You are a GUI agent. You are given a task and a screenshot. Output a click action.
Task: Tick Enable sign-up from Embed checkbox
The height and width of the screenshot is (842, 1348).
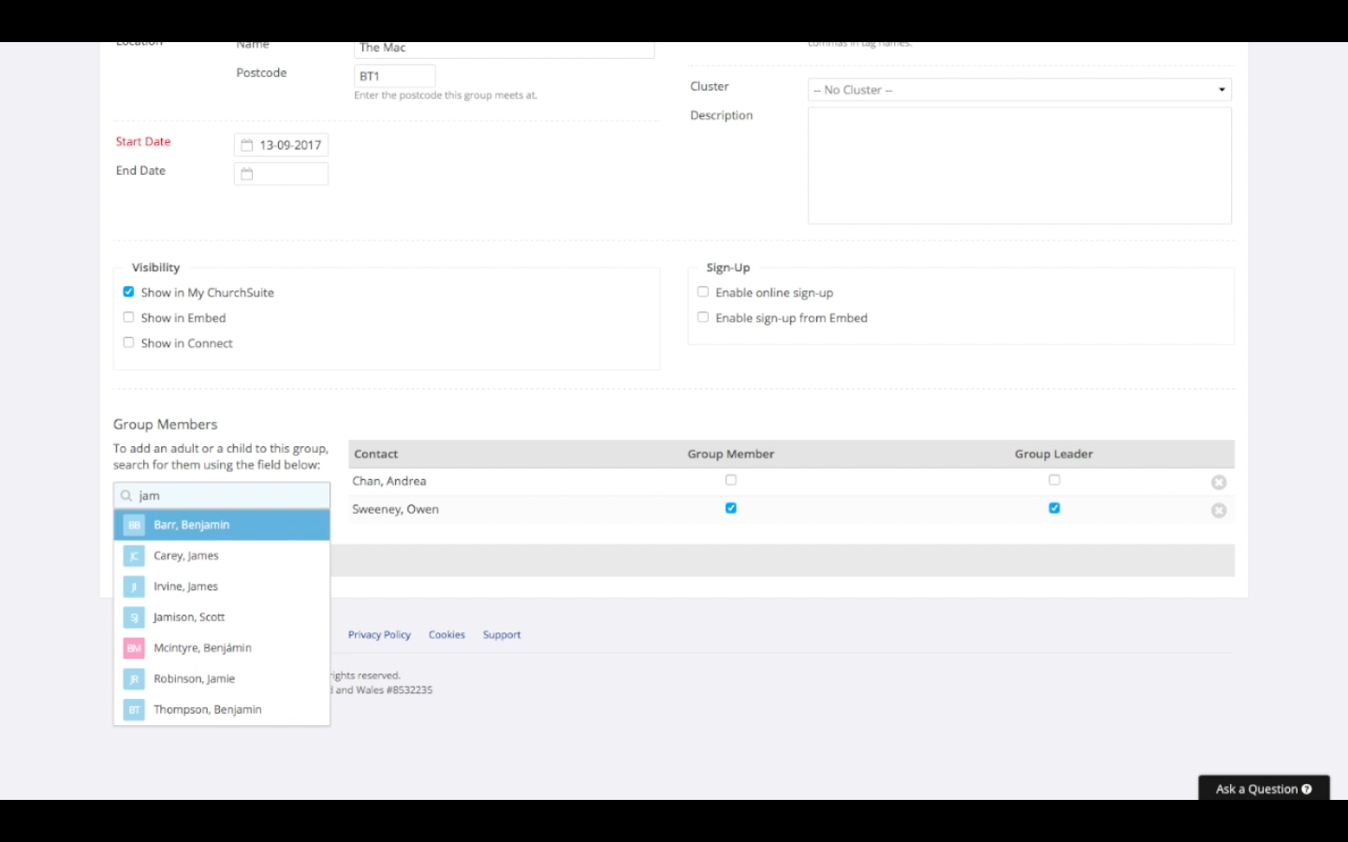[703, 317]
